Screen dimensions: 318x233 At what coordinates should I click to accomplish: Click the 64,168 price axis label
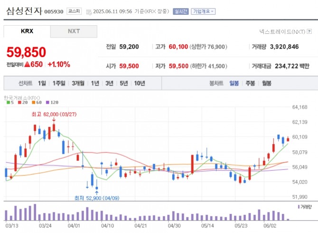coord(300,107)
